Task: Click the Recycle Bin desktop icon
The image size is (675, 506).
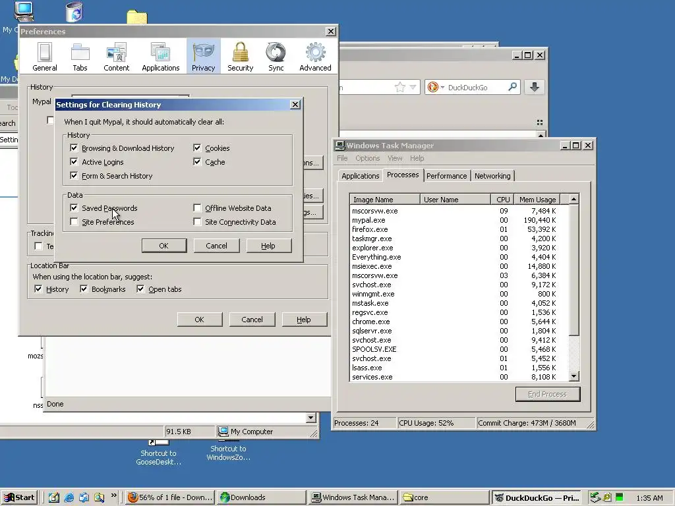Action: point(74,12)
